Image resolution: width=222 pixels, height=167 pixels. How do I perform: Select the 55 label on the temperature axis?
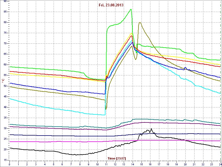click(x=5, y=75)
